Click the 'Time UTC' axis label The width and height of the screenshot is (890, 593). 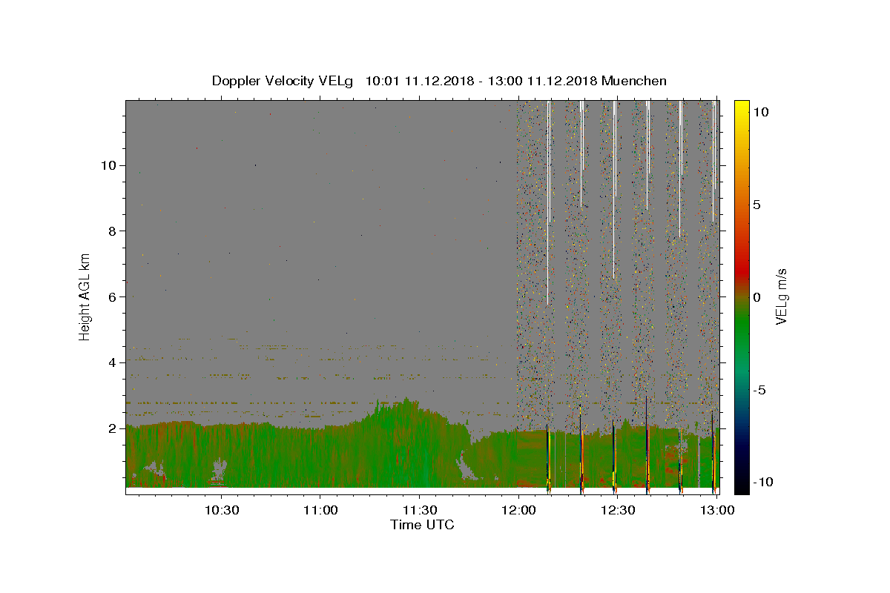coord(422,526)
